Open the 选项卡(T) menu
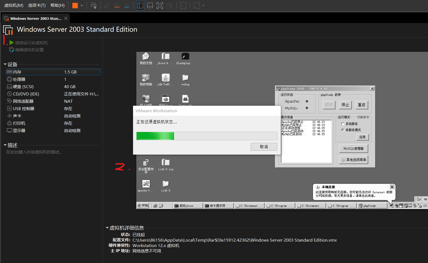428x263 pixels. (x=37, y=5)
